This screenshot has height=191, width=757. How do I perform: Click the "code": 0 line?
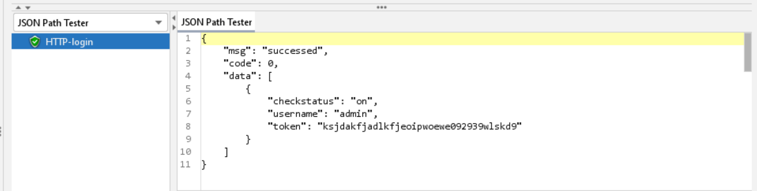click(x=251, y=64)
